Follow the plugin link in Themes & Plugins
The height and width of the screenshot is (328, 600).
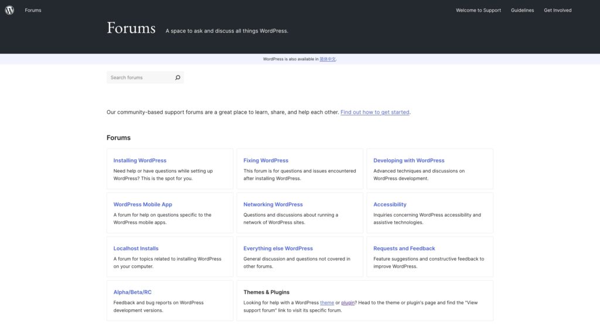[x=347, y=303]
